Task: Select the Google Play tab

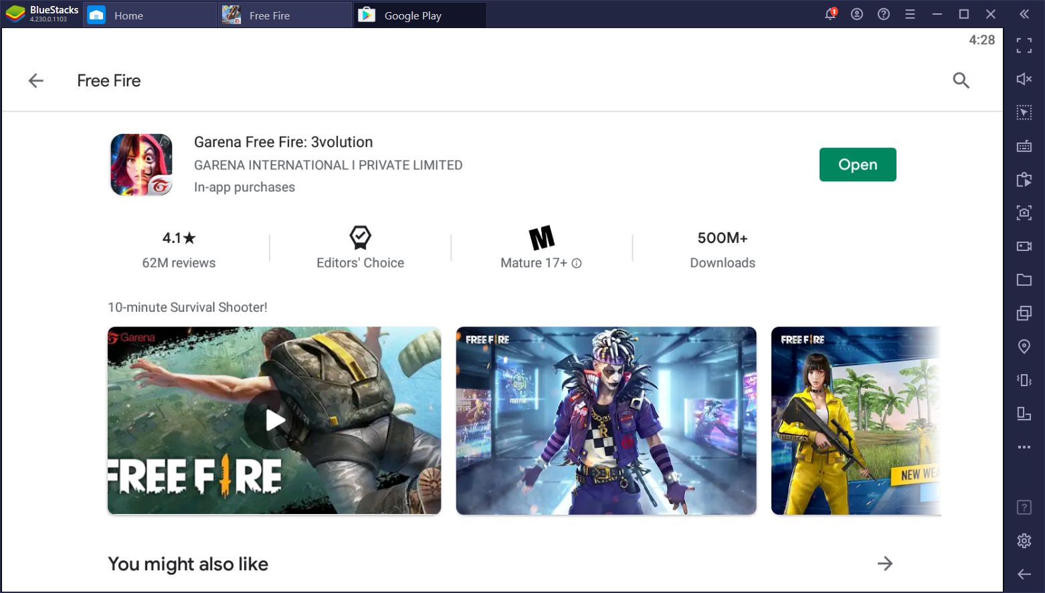Action: pyautogui.click(x=420, y=15)
